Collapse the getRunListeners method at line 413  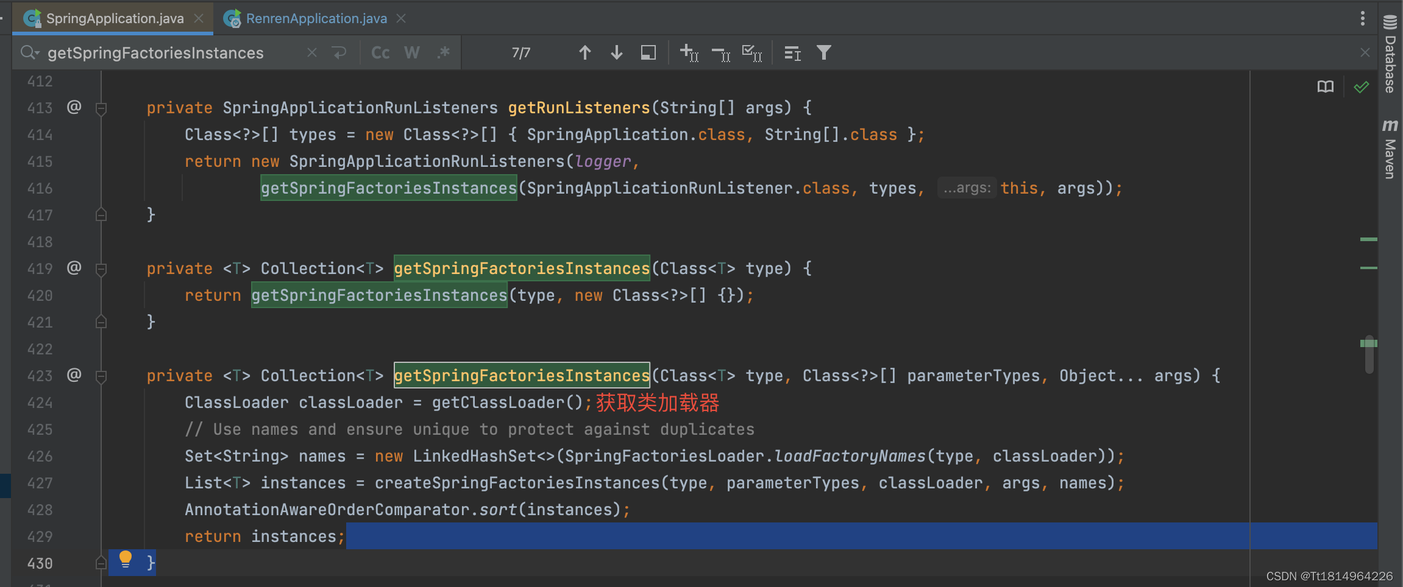tap(101, 108)
